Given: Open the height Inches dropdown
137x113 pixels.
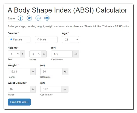Looking at the screenshot, I should [x=35, y=54].
